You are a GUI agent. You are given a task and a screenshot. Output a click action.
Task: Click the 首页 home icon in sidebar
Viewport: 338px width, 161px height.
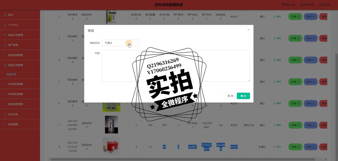[x=5, y=15]
